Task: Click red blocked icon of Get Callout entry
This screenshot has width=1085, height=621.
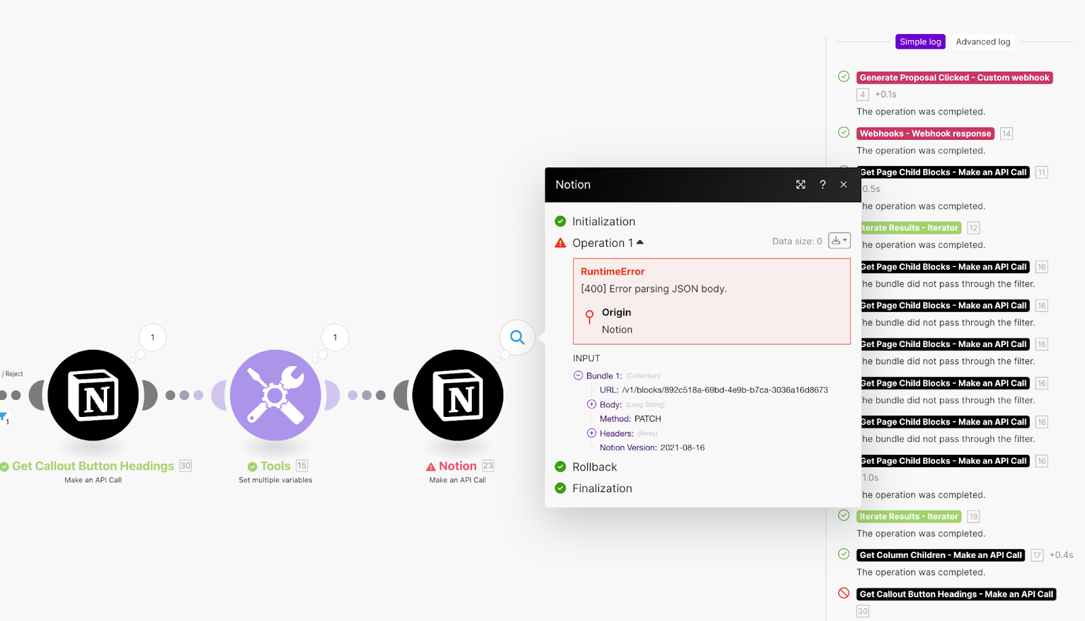Action: click(844, 593)
